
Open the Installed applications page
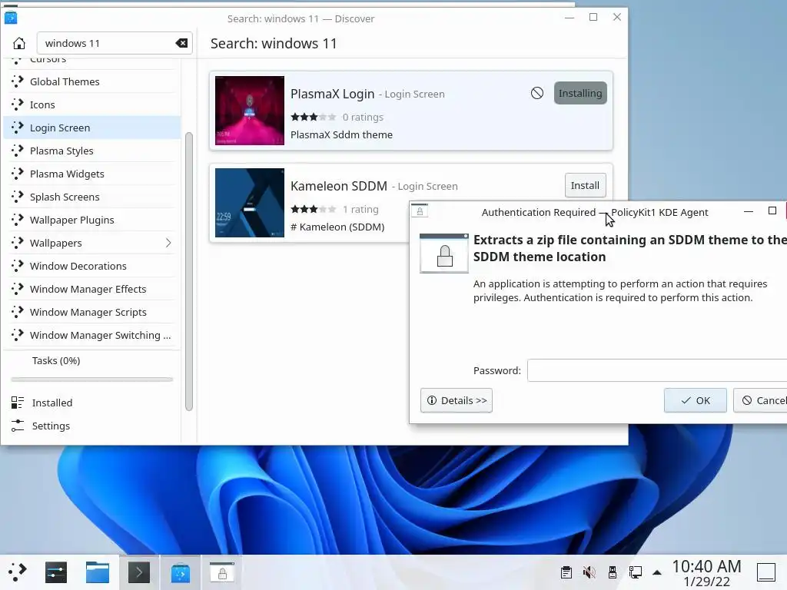pos(92,403)
